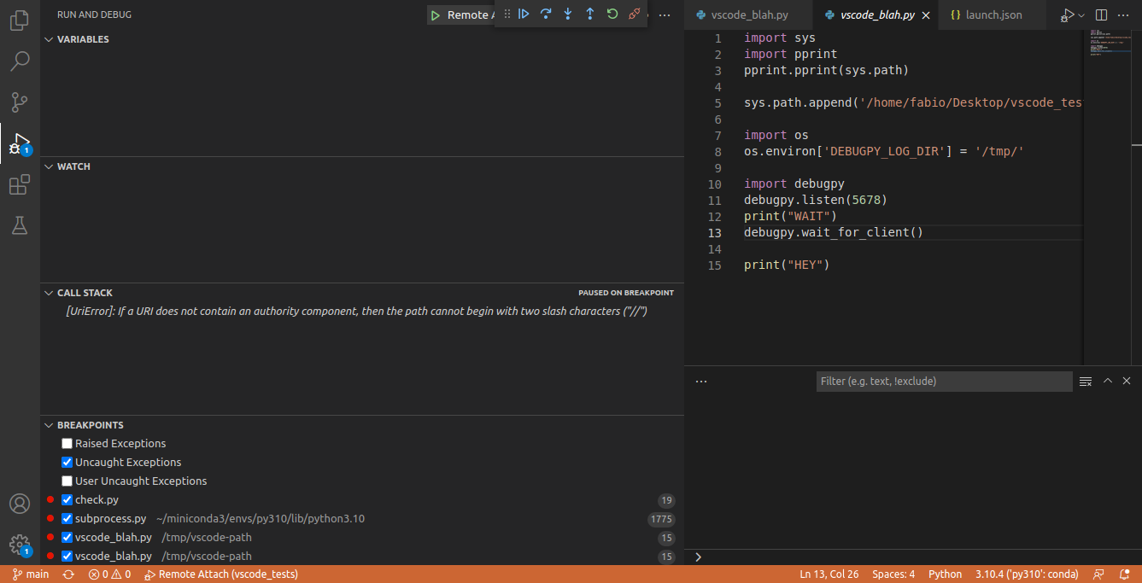1142x583 pixels.
Task: Change indentation via Spaces: 4
Action: click(893, 574)
